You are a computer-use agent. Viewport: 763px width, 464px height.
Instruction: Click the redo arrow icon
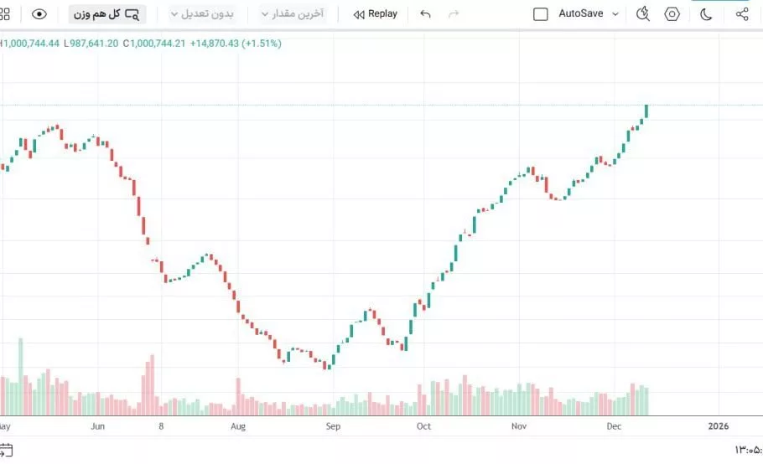tap(454, 14)
